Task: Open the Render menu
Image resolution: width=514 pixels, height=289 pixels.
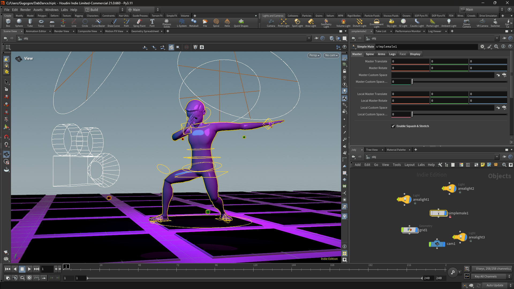Action: (25, 10)
